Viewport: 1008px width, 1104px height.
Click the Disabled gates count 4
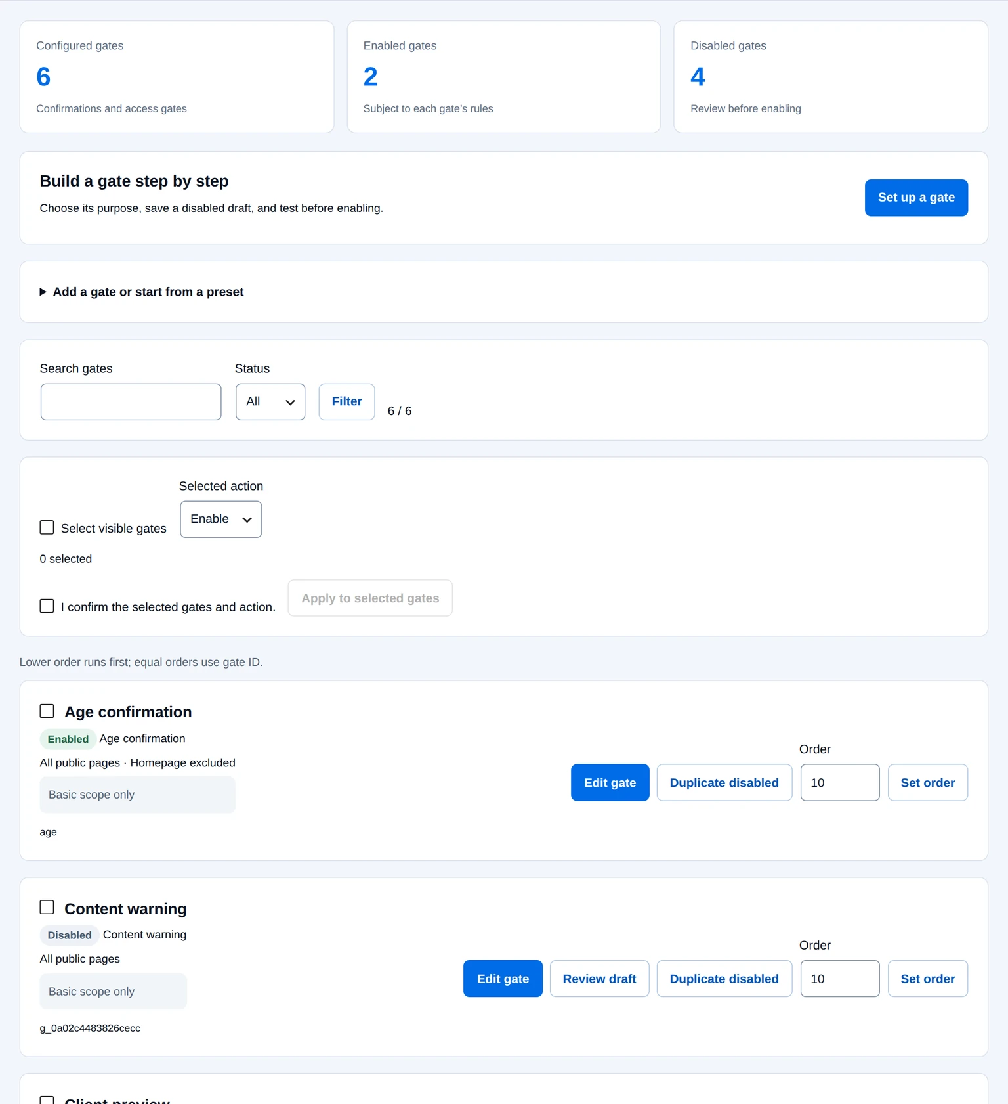click(x=698, y=77)
